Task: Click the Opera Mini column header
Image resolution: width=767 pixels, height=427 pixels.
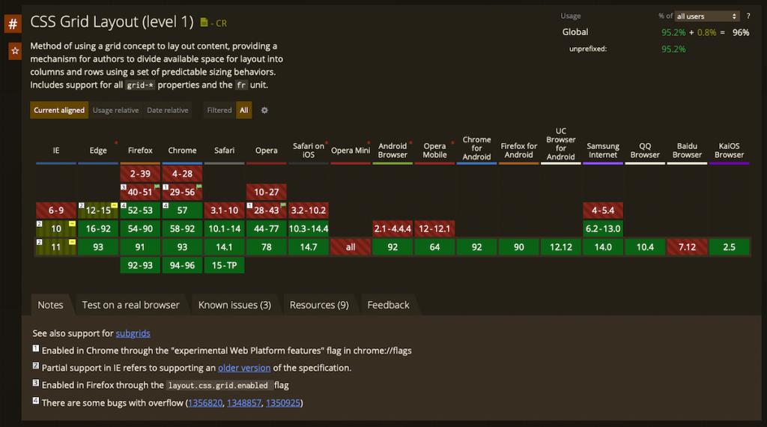Action: point(351,151)
